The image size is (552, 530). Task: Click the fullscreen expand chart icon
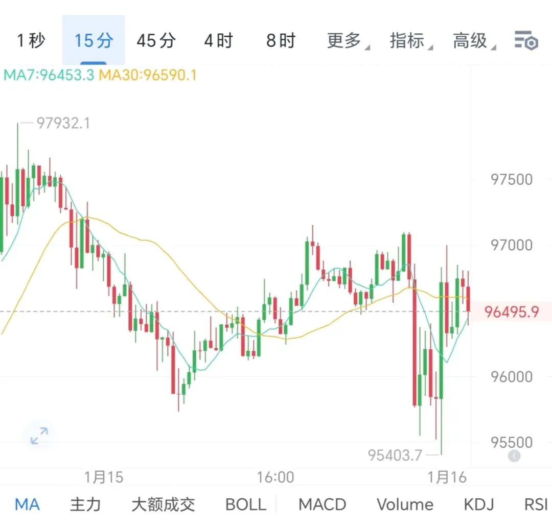(39, 436)
